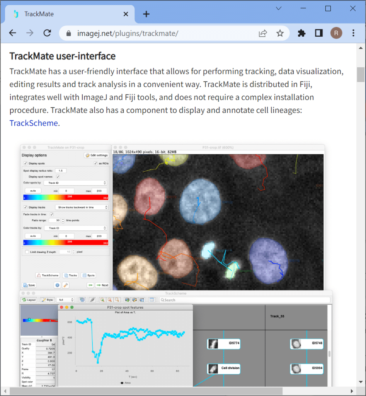Enable Limit drawing Z depth checkbox
This screenshot has width=366, height=396.
26,252
